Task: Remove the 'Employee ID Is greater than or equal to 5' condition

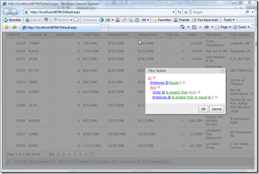Action: pos(216,97)
